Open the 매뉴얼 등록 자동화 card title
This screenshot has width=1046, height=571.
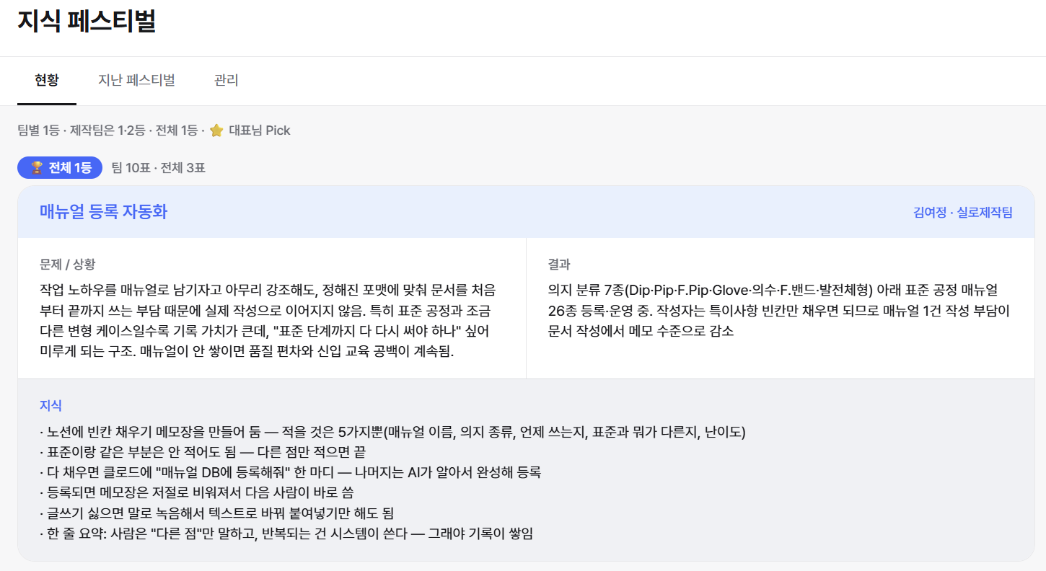[x=104, y=212]
